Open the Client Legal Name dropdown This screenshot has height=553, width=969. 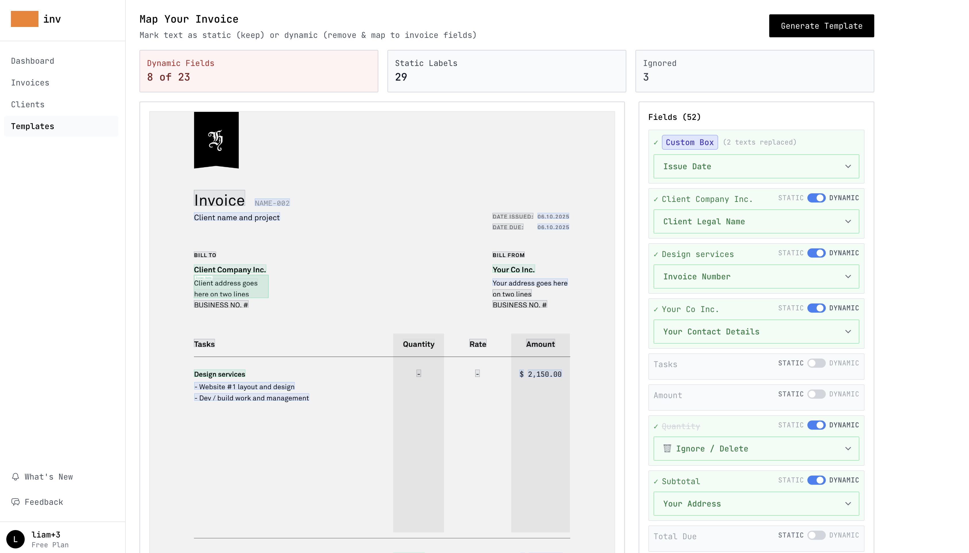coord(756,221)
